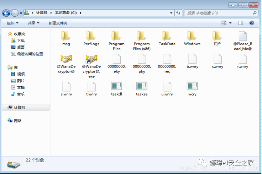Open the 共享 dropdown menu
This screenshot has height=174, width=262.
(x=33, y=23)
